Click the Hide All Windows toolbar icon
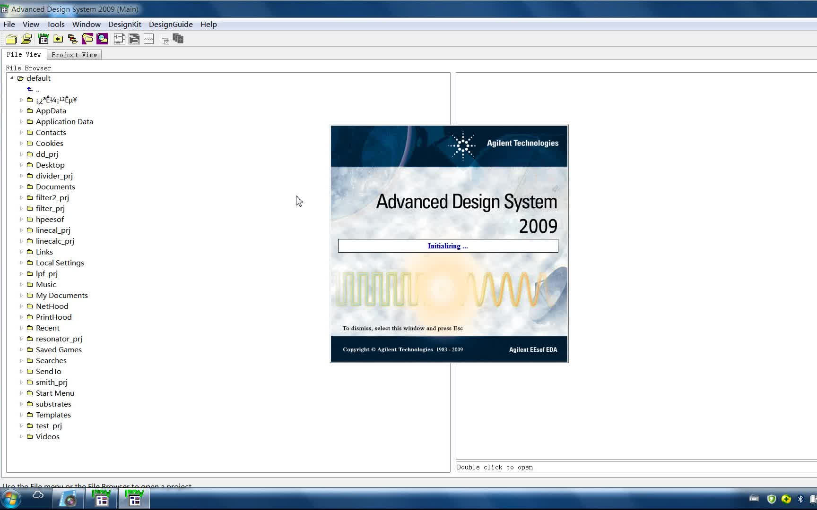 [x=165, y=41]
